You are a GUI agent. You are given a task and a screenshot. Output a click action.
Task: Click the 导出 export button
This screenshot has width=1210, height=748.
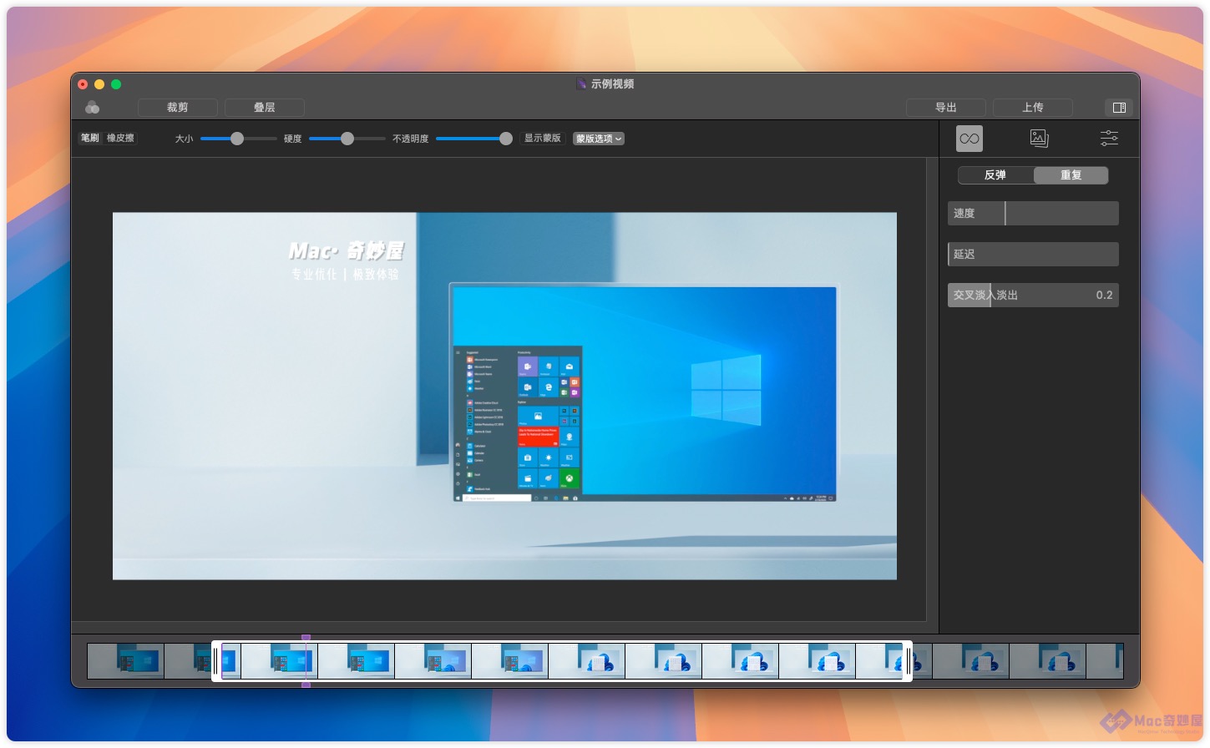click(x=946, y=108)
